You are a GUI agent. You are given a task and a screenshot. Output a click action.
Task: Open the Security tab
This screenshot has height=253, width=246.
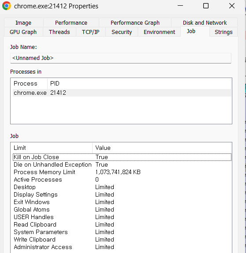click(x=122, y=32)
